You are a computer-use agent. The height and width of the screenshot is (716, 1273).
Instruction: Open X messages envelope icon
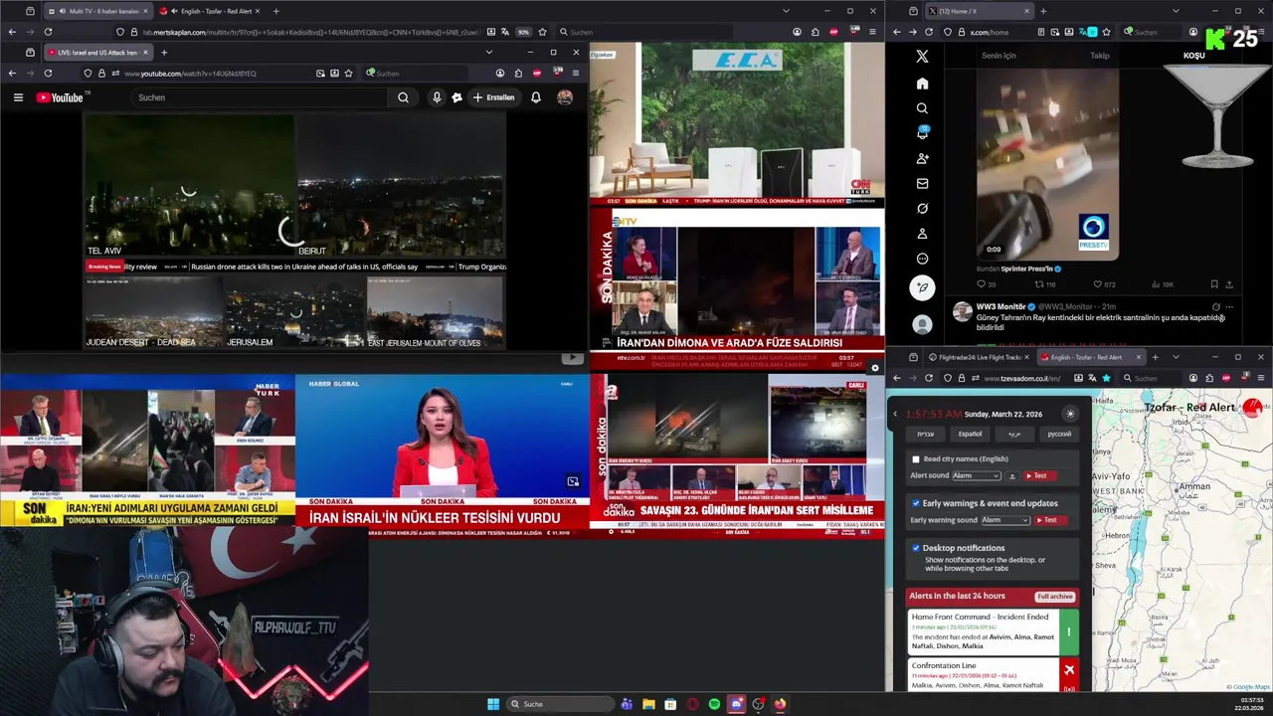[x=922, y=183]
